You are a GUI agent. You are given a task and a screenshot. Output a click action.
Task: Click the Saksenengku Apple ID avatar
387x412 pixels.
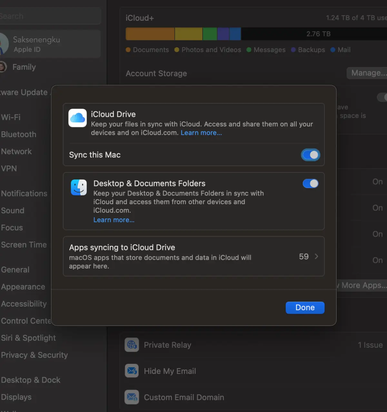pos(3,44)
